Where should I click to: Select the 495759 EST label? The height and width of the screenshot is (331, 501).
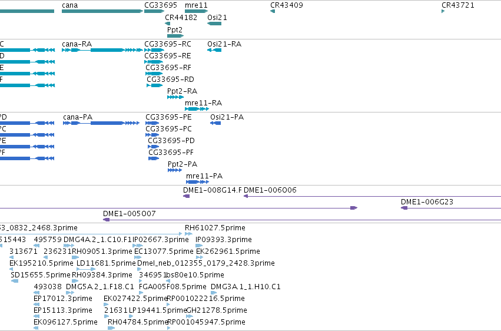(48, 240)
